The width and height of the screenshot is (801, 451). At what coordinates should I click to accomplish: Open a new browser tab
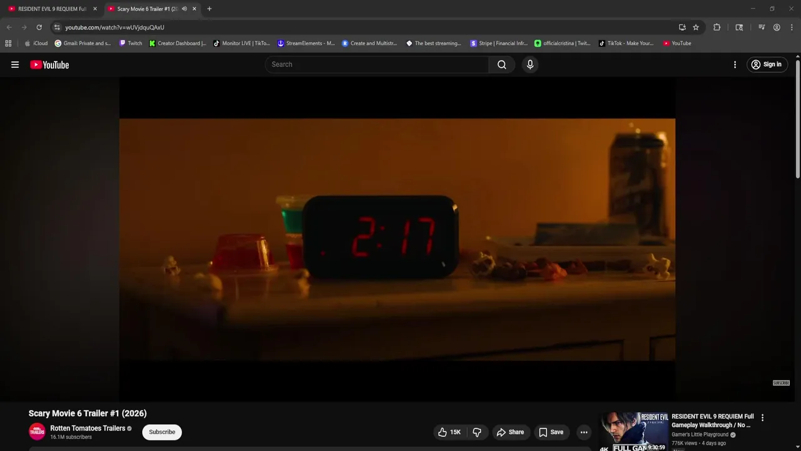209,9
